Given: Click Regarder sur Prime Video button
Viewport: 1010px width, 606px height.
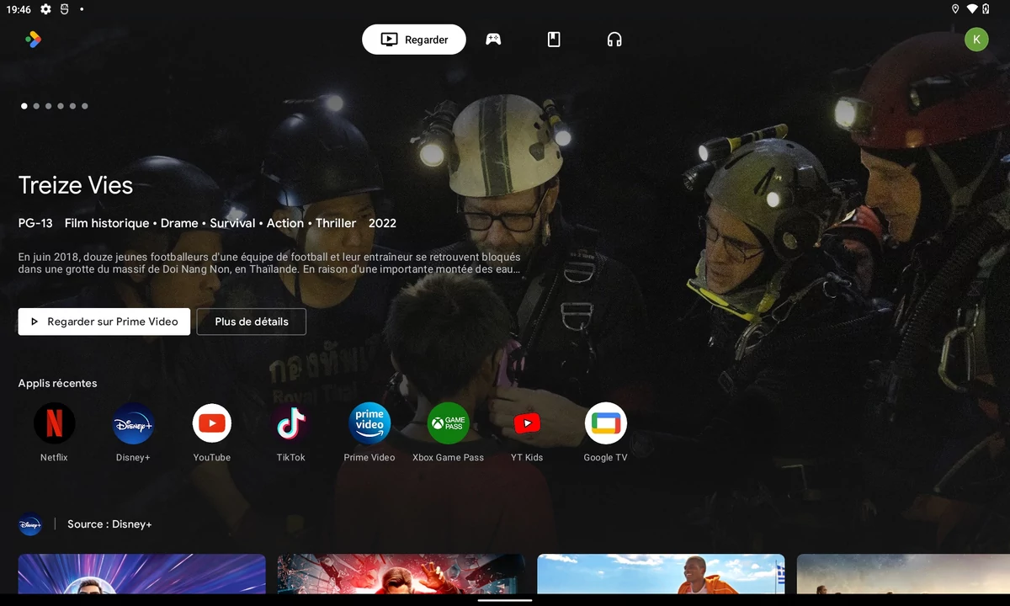Looking at the screenshot, I should tap(104, 322).
